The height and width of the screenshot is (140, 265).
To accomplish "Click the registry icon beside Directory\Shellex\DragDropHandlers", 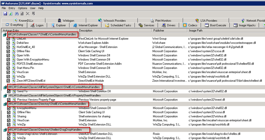I will coord(5,130).
